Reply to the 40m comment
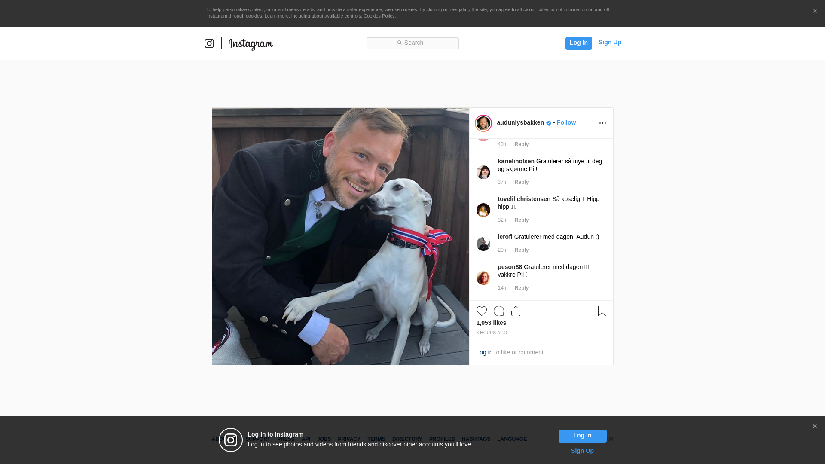 (x=522, y=144)
